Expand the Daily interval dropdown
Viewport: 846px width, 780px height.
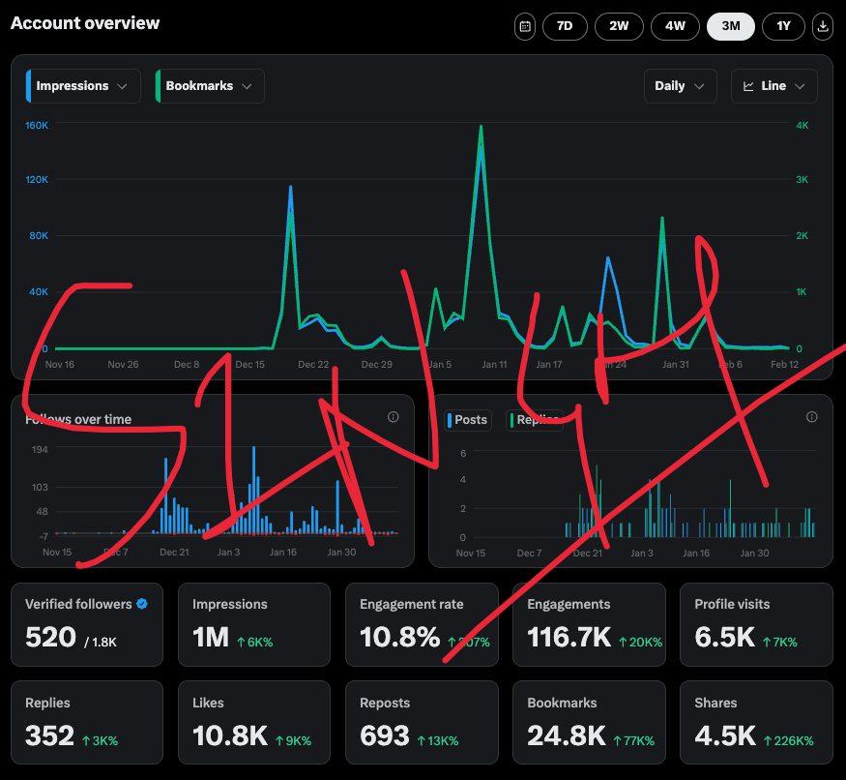click(680, 86)
